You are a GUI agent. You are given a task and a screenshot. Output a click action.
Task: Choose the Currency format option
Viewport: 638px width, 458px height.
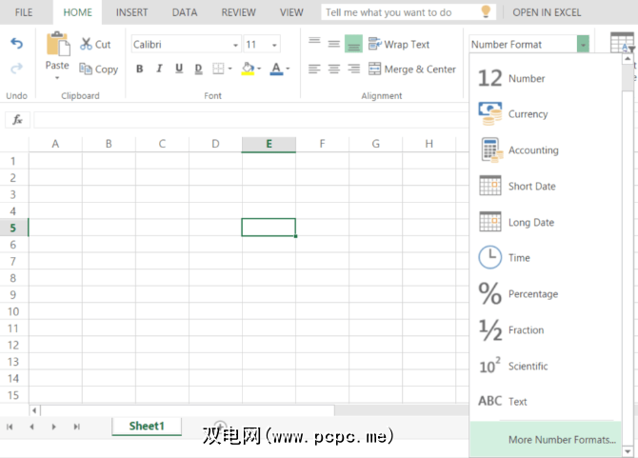click(x=546, y=114)
